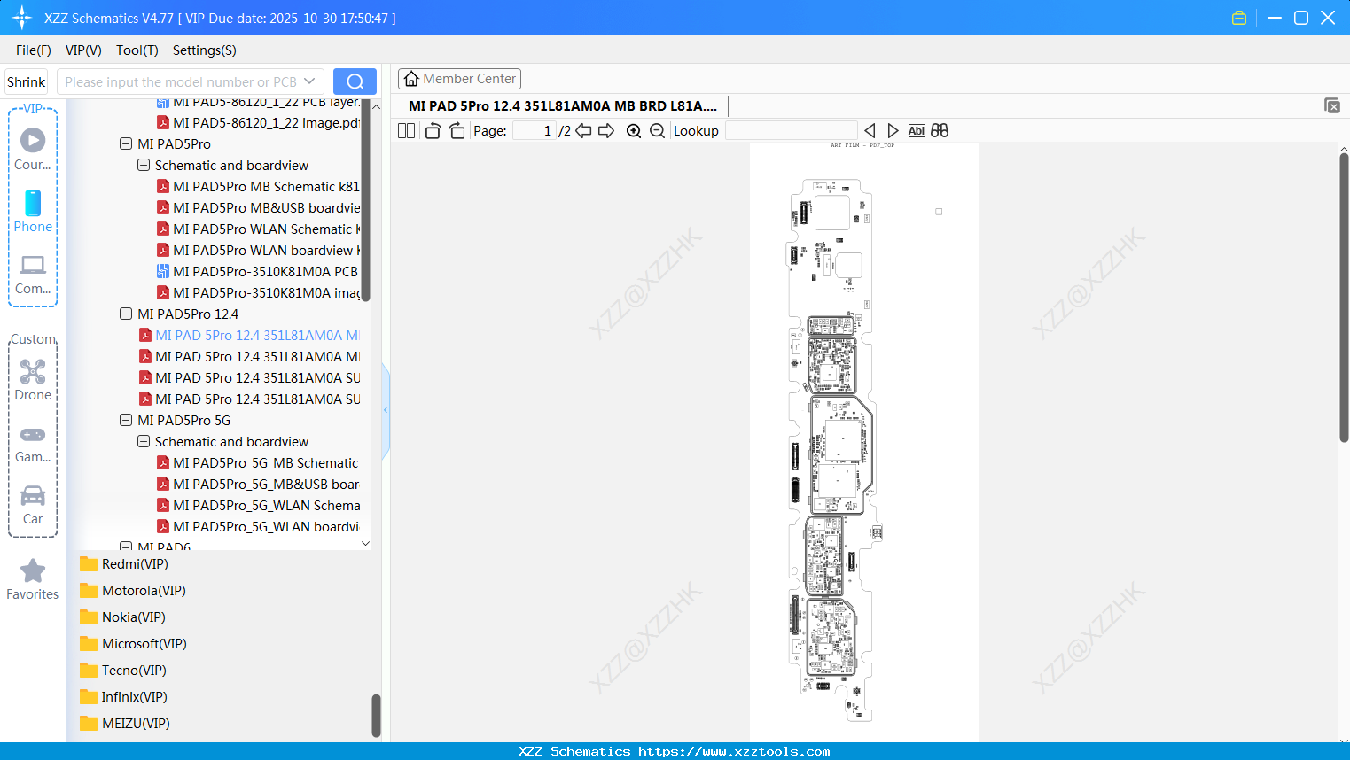The width and height of the screenshot is (1350, 760).
Task: Close the open document tab panel
Action: (1332, 105)
